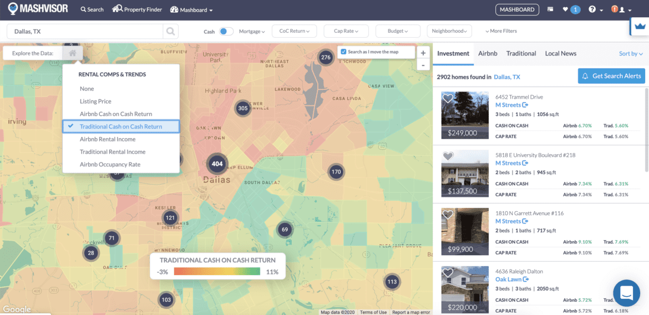Click the home icon next to Explore the Data
The height and width of the screenshot is (315, 649).
pos(73,53)
